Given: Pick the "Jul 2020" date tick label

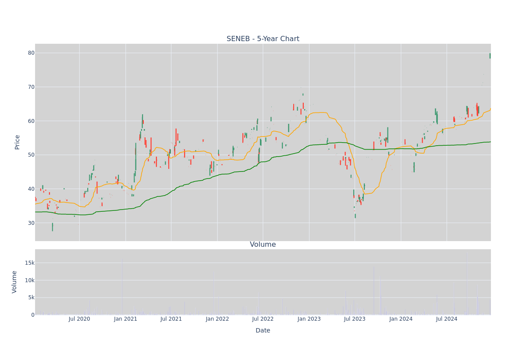Looking at the screenshot, I should (x=79, y=319).
